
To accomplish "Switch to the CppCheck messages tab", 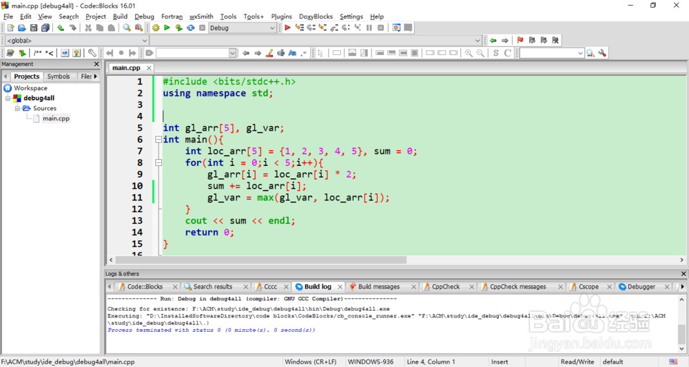I will tap(517, 286).
